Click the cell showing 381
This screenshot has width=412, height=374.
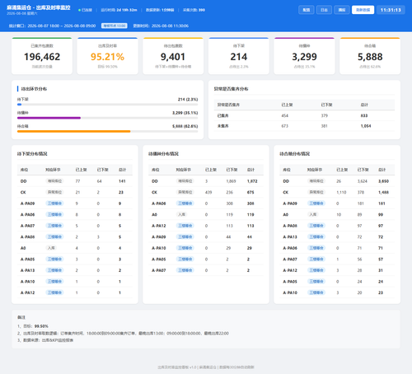click(325, 126)
